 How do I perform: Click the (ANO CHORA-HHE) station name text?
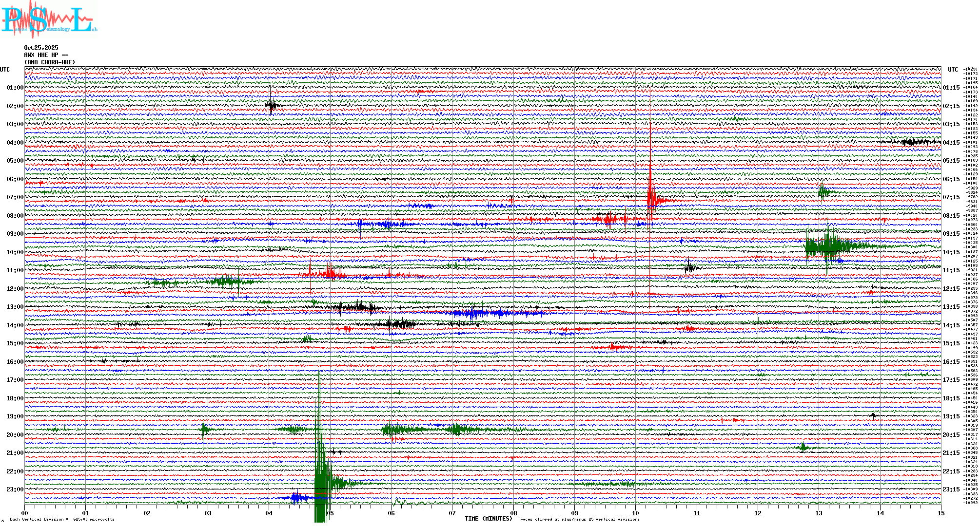tap(50, 62)
